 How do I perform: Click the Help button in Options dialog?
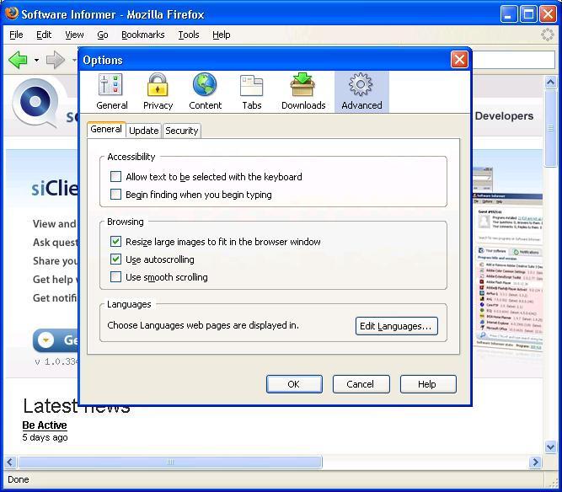click(427, 384)
